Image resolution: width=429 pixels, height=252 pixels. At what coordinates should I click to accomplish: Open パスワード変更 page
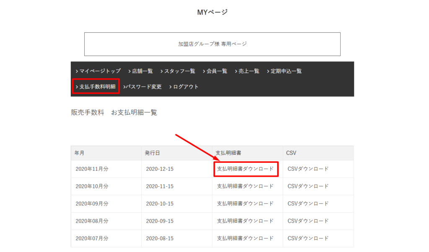[143, 87]
